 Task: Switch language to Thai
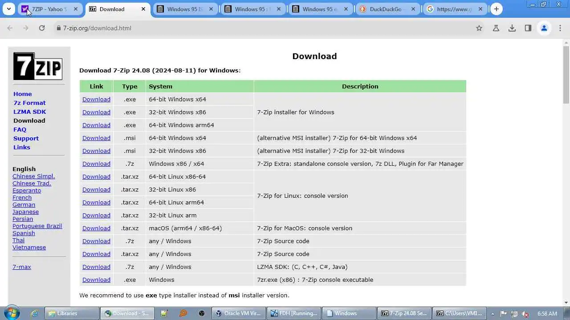click(18, 240)
